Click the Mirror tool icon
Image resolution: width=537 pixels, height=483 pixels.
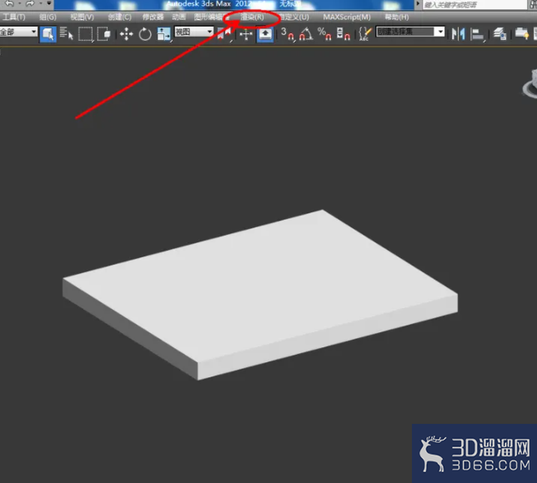[459, 34]
